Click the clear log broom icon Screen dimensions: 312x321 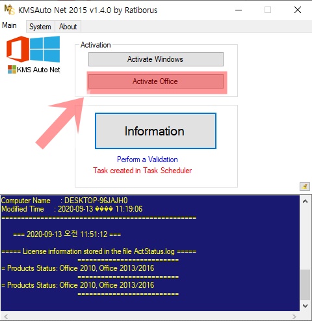click(x=305, y=186)
